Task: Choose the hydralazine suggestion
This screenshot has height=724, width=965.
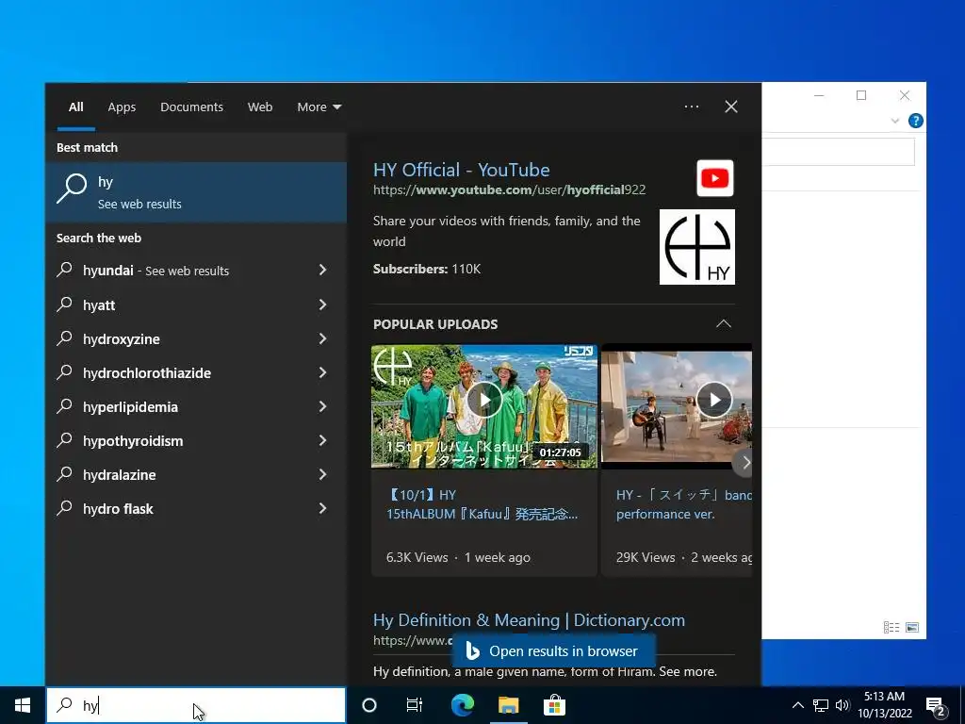Action: pos(196,475)
